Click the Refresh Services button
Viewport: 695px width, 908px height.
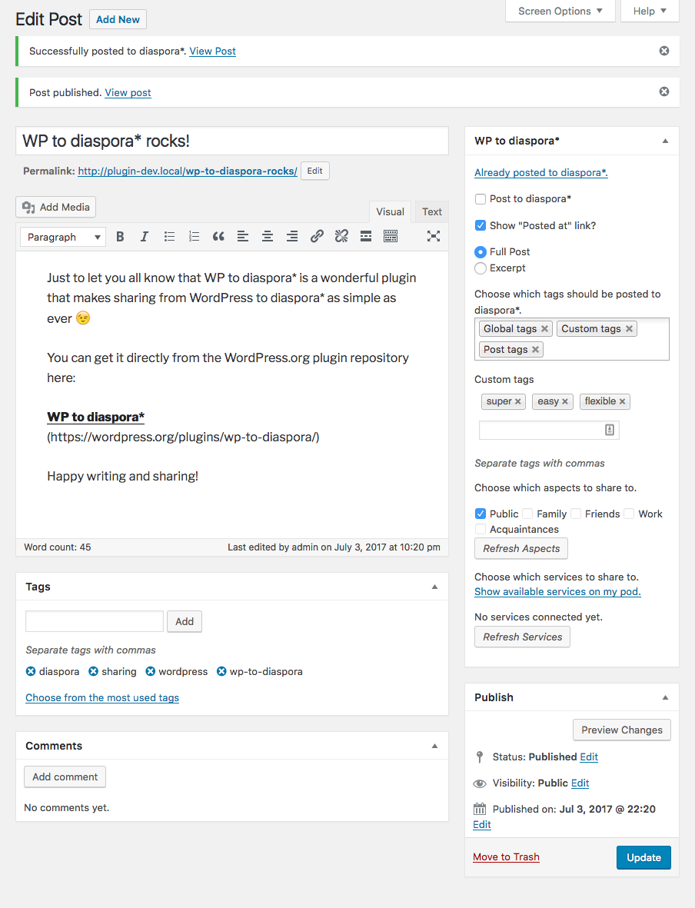click(523, 637)
